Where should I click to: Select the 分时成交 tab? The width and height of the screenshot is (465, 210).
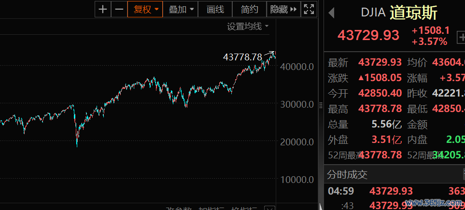click(348, 174)
